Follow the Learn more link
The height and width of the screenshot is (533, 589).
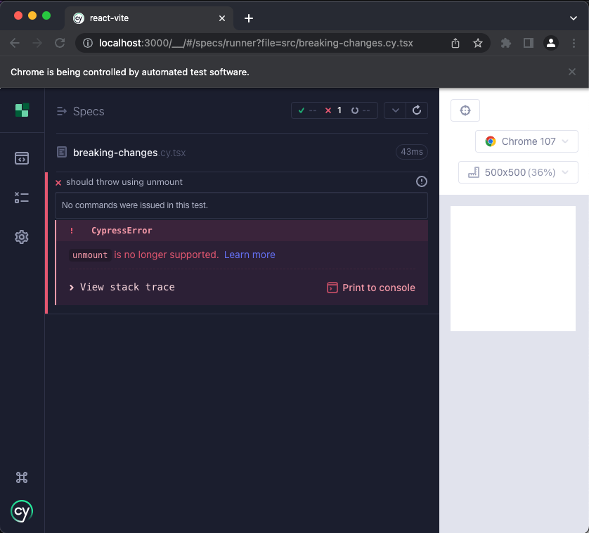click(250, 255)
